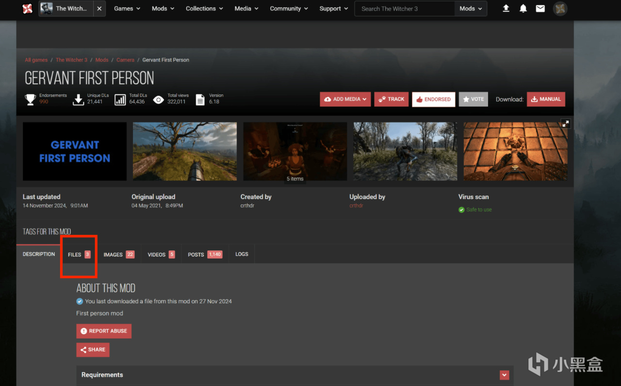
Task: Vote for this mod
Action: pos(474,99)
